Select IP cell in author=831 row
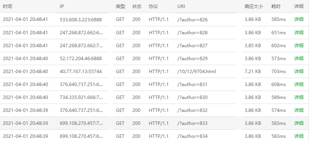Image resolution: width=309 pixels, height=142 pixels. 81,84
